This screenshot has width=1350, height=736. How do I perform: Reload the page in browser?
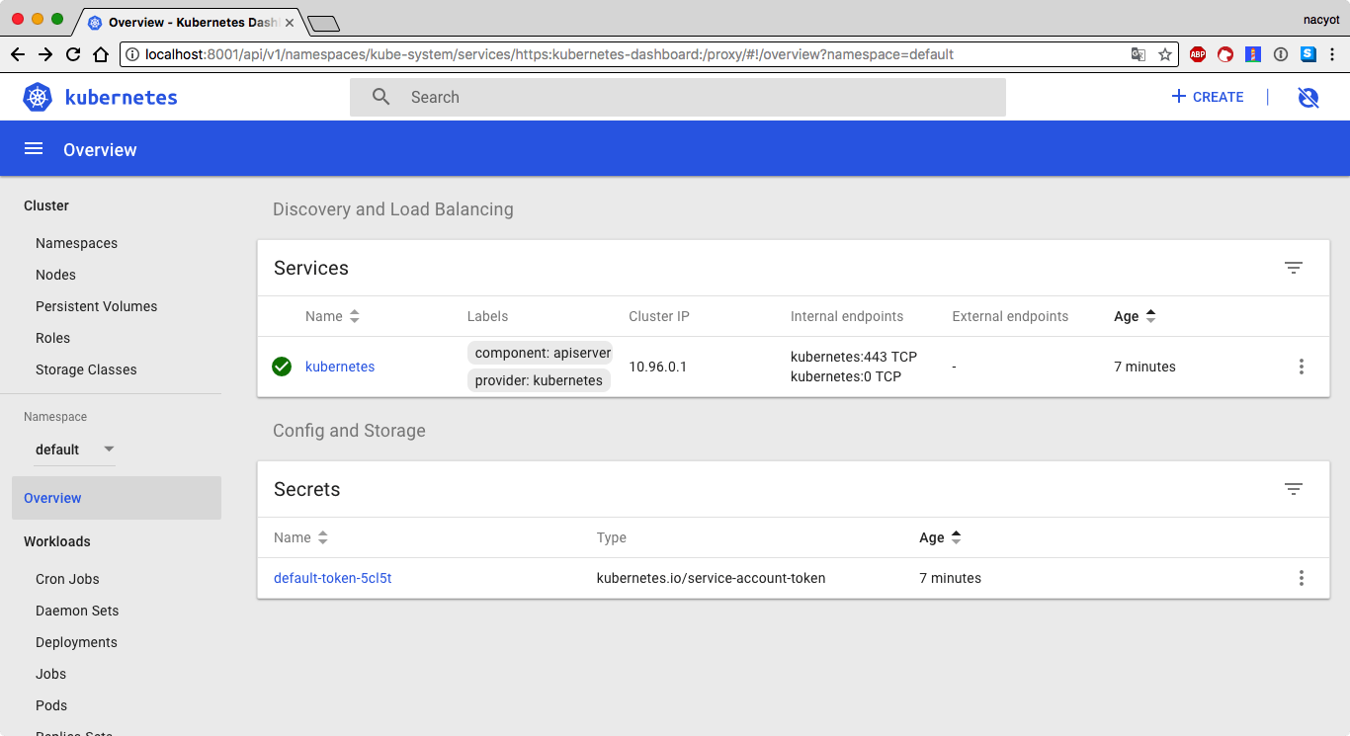point(73,54)
